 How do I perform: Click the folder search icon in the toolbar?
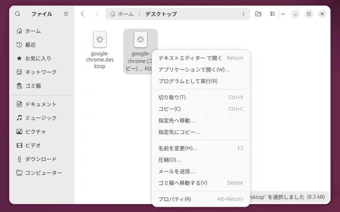pyautogui.click(x=258, y=14)
